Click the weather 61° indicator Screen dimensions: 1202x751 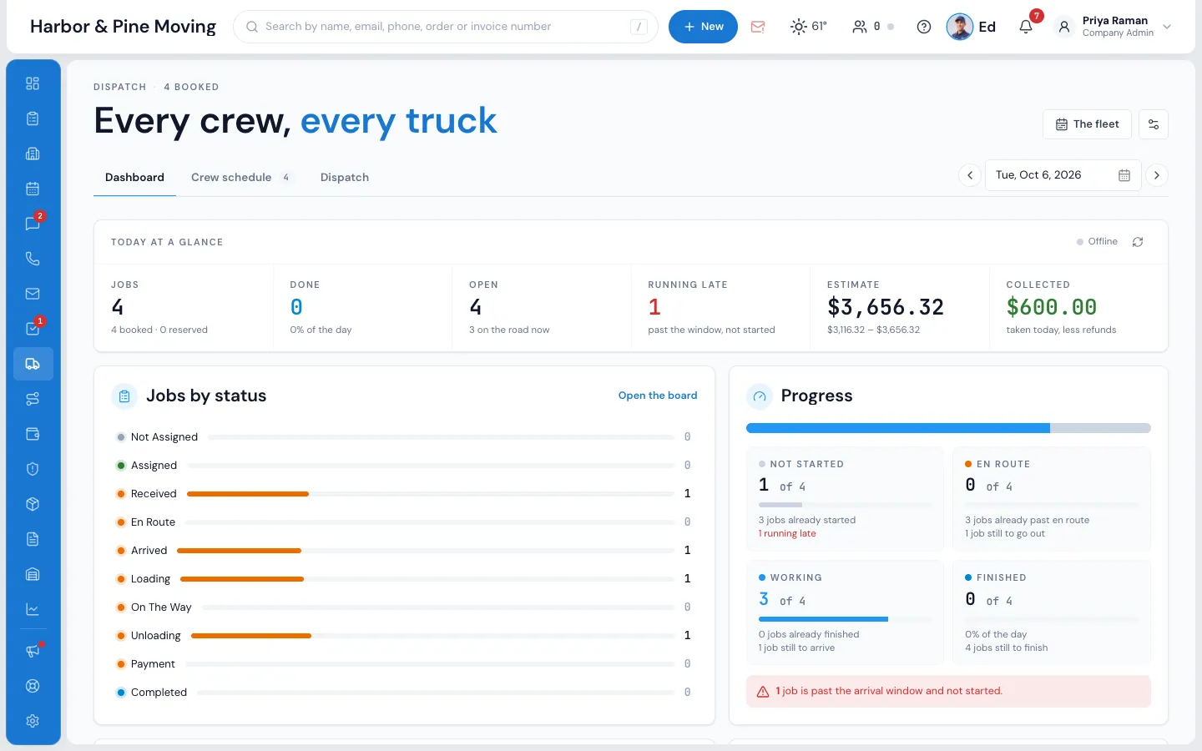pos(809,27)
